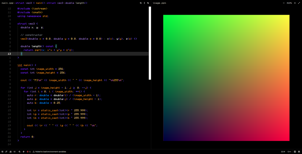Click the warning triangle icon in status bar
Image resolution: width=302 pixels, height=154 pixels.
(x=34, y=152)
